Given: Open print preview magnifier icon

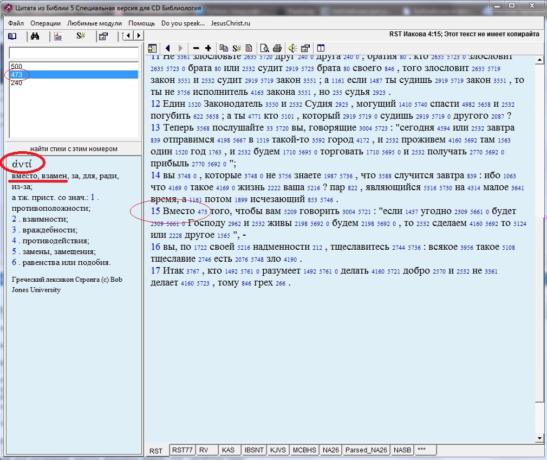Looking at the screenshot, I should (265, 48).
